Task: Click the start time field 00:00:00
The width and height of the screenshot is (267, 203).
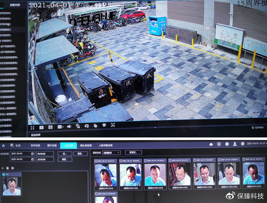Action: coord(45,154)
